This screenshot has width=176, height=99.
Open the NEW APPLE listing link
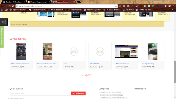point(94,64)
